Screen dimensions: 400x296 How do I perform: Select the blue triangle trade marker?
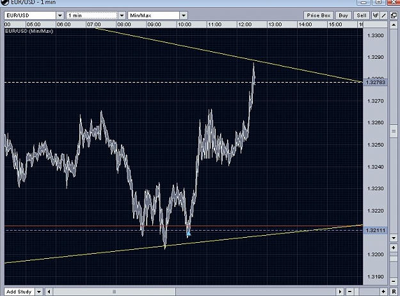(189, 233)
